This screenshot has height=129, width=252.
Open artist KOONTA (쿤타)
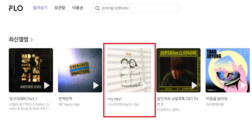pos(169,110)
